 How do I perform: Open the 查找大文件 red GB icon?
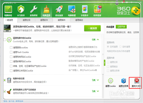point(137,81)
